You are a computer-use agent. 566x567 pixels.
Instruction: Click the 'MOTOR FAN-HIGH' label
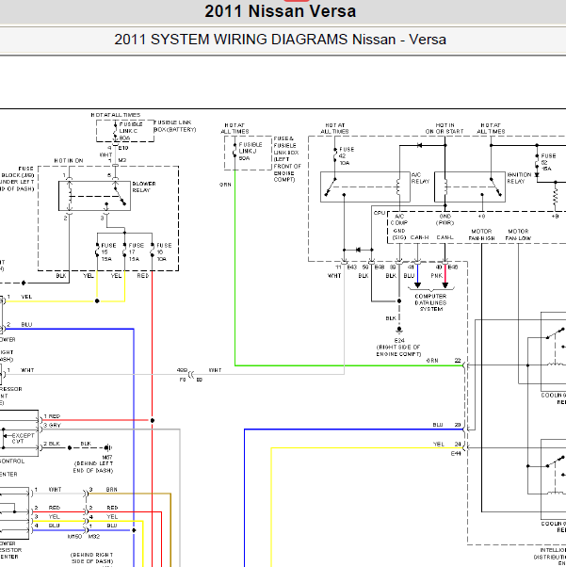(481, 235)
